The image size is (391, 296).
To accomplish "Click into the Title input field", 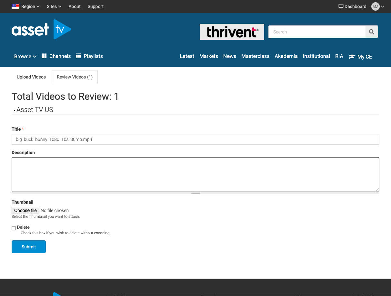I will pyautogui.click(x=195, y=139).
